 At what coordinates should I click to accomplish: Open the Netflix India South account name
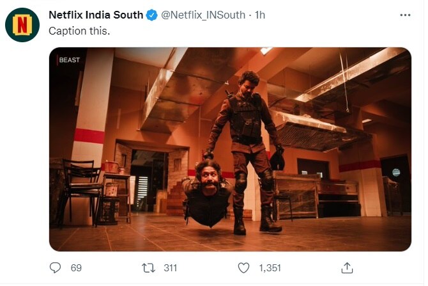click(96, 15)
